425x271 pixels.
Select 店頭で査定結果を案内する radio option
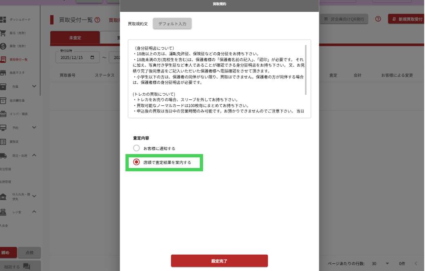point(136,162)
